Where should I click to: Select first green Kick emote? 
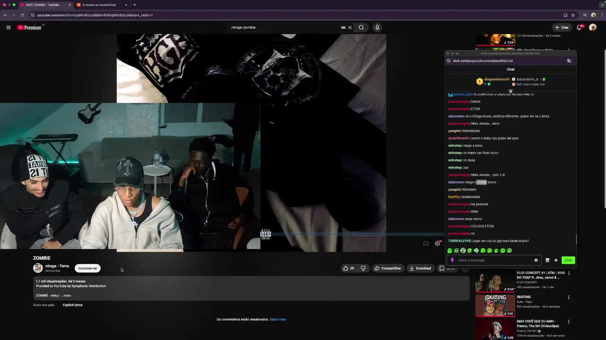pos(450,251)
